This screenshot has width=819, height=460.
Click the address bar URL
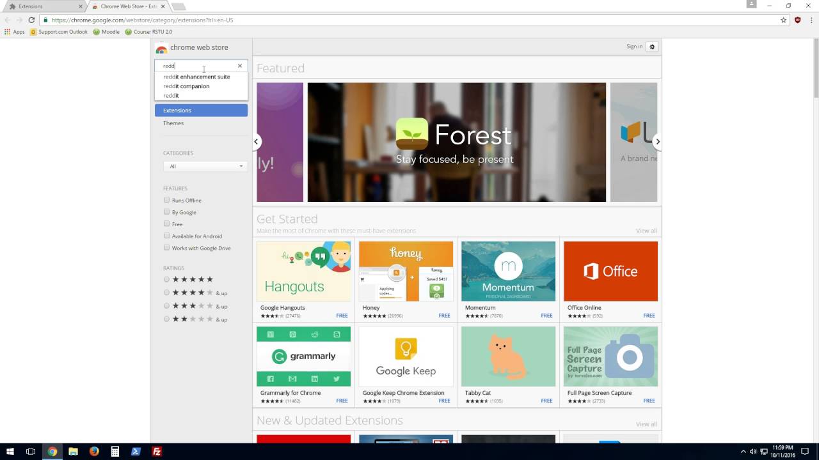click(x=142, y=20)
